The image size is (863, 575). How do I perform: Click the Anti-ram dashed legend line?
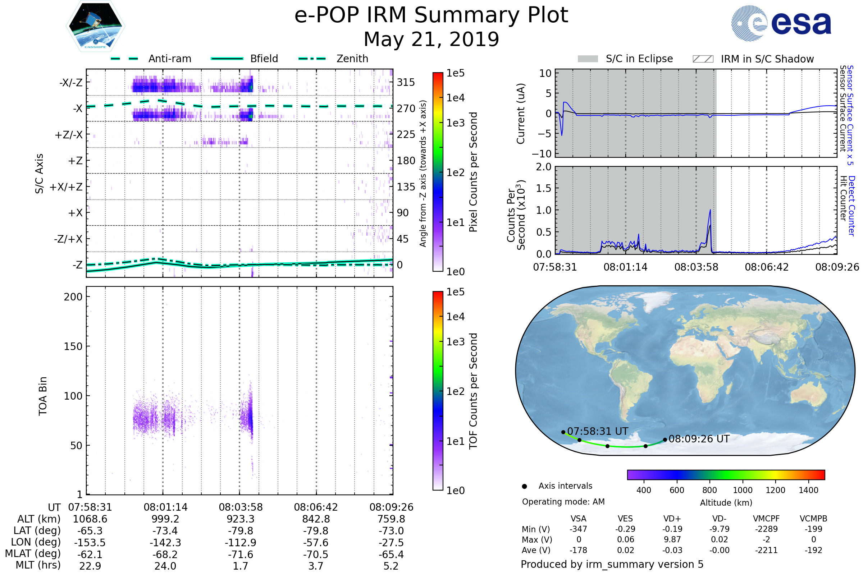point(124,59)
